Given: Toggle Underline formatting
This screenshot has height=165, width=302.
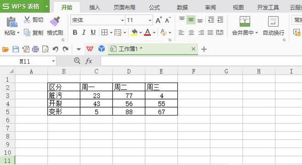Looking at the screenshot, I should (x=93, y=33).
